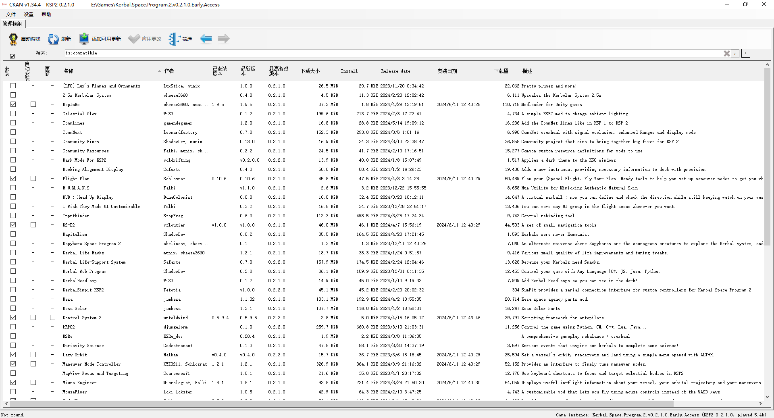The width and height of the screenshot is (774, 418).
Task: Select the 2.5x Kerbolar System row
Action: click(x=384, y=95)
